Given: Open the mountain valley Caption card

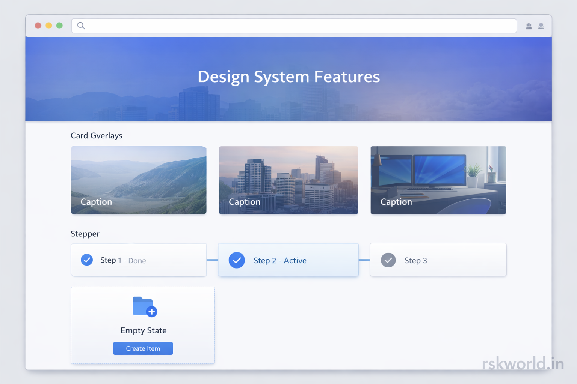Looking at the screenshot, I should (x=139, y=180).
